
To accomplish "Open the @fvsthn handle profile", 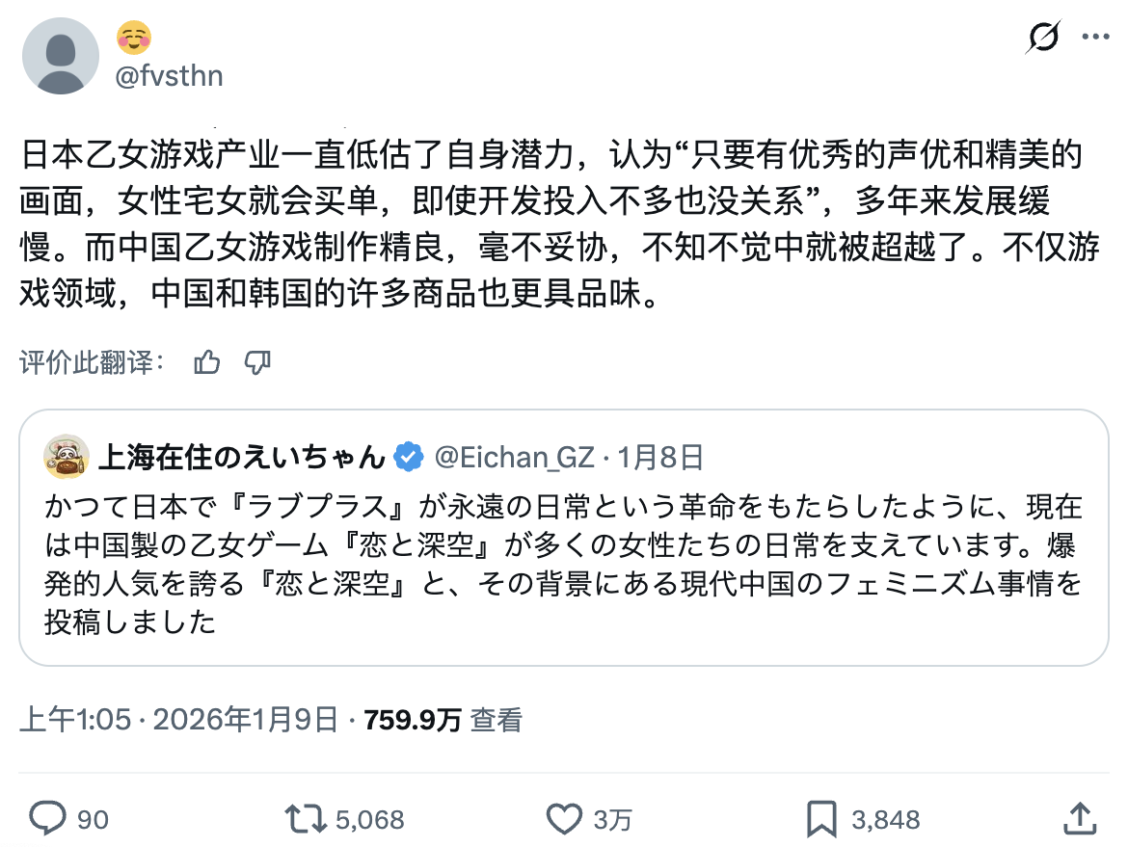I will 169,76.
